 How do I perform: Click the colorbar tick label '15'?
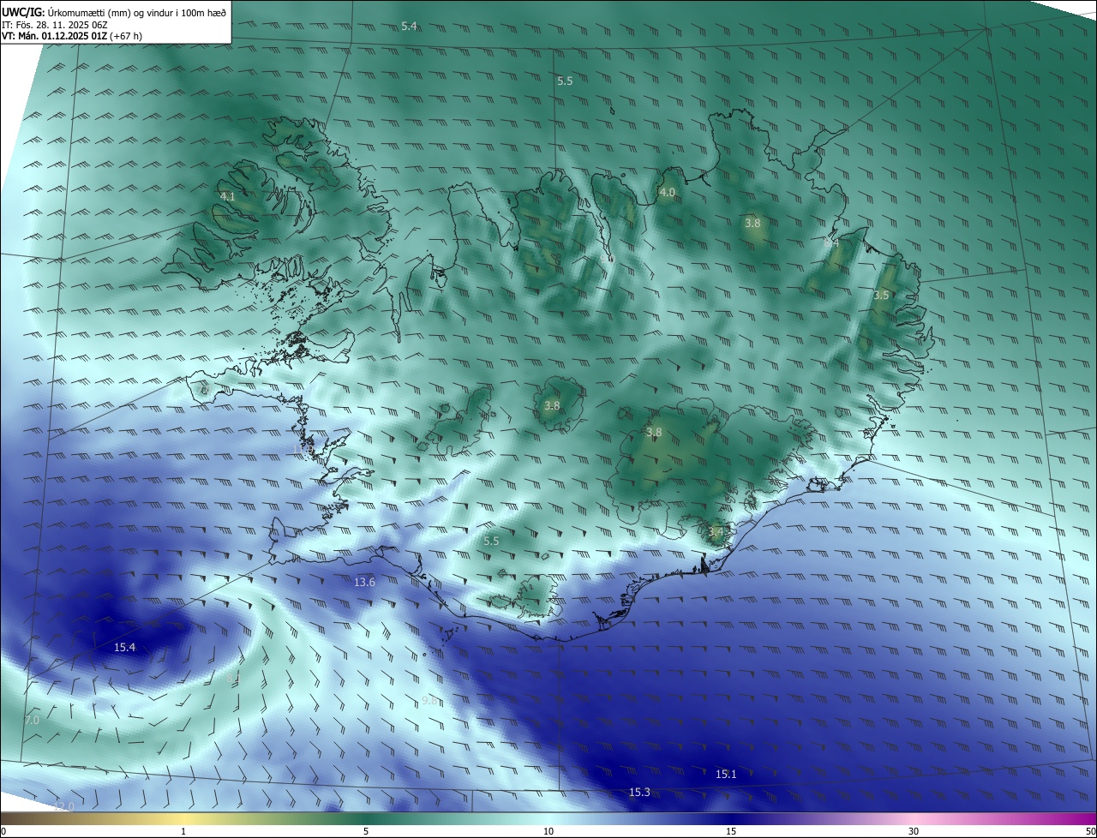point(731,831)
